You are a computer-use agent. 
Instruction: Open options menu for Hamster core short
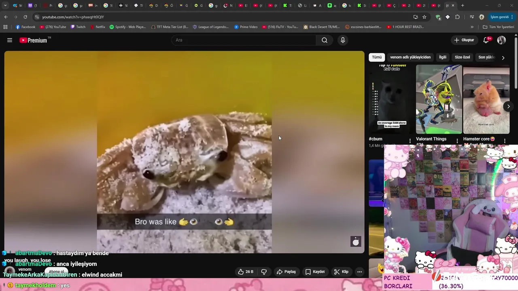point(505,141)
